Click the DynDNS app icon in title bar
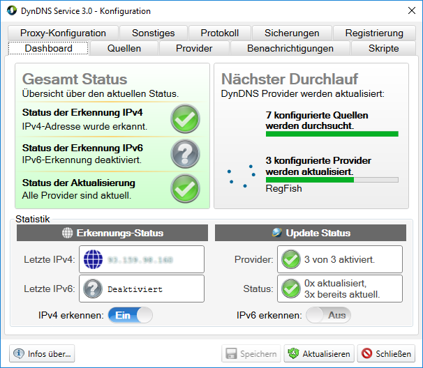Image resolution: width=423 pixels, height=368 pixels. click(12, 10)
